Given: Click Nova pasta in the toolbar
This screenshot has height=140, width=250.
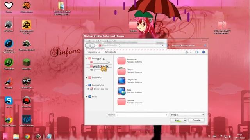Looking at the screenshot, I should [111, 52].
